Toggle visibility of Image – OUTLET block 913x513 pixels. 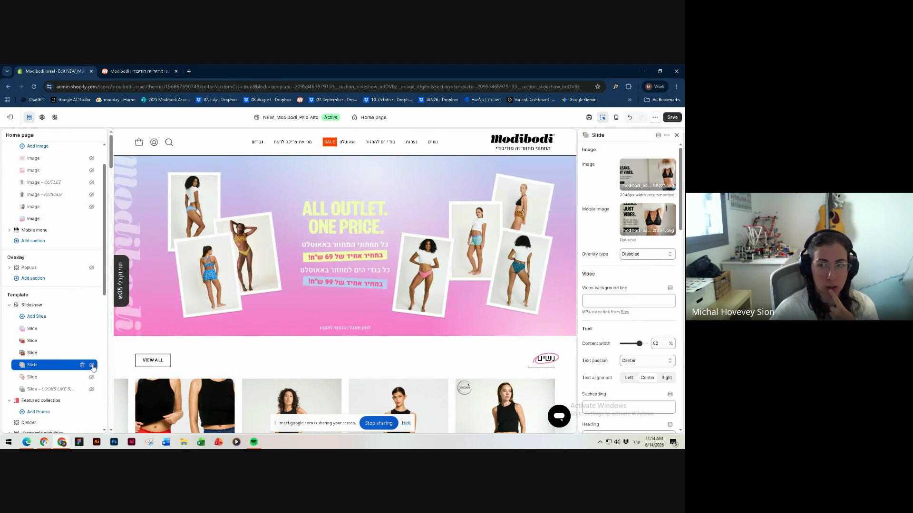91,182
